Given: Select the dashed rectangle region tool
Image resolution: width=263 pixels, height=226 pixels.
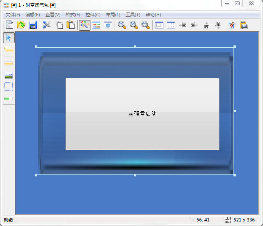Looking at the screenshot, I should pos(9,87).
